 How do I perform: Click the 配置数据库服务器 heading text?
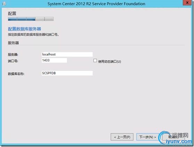point(24,29)
